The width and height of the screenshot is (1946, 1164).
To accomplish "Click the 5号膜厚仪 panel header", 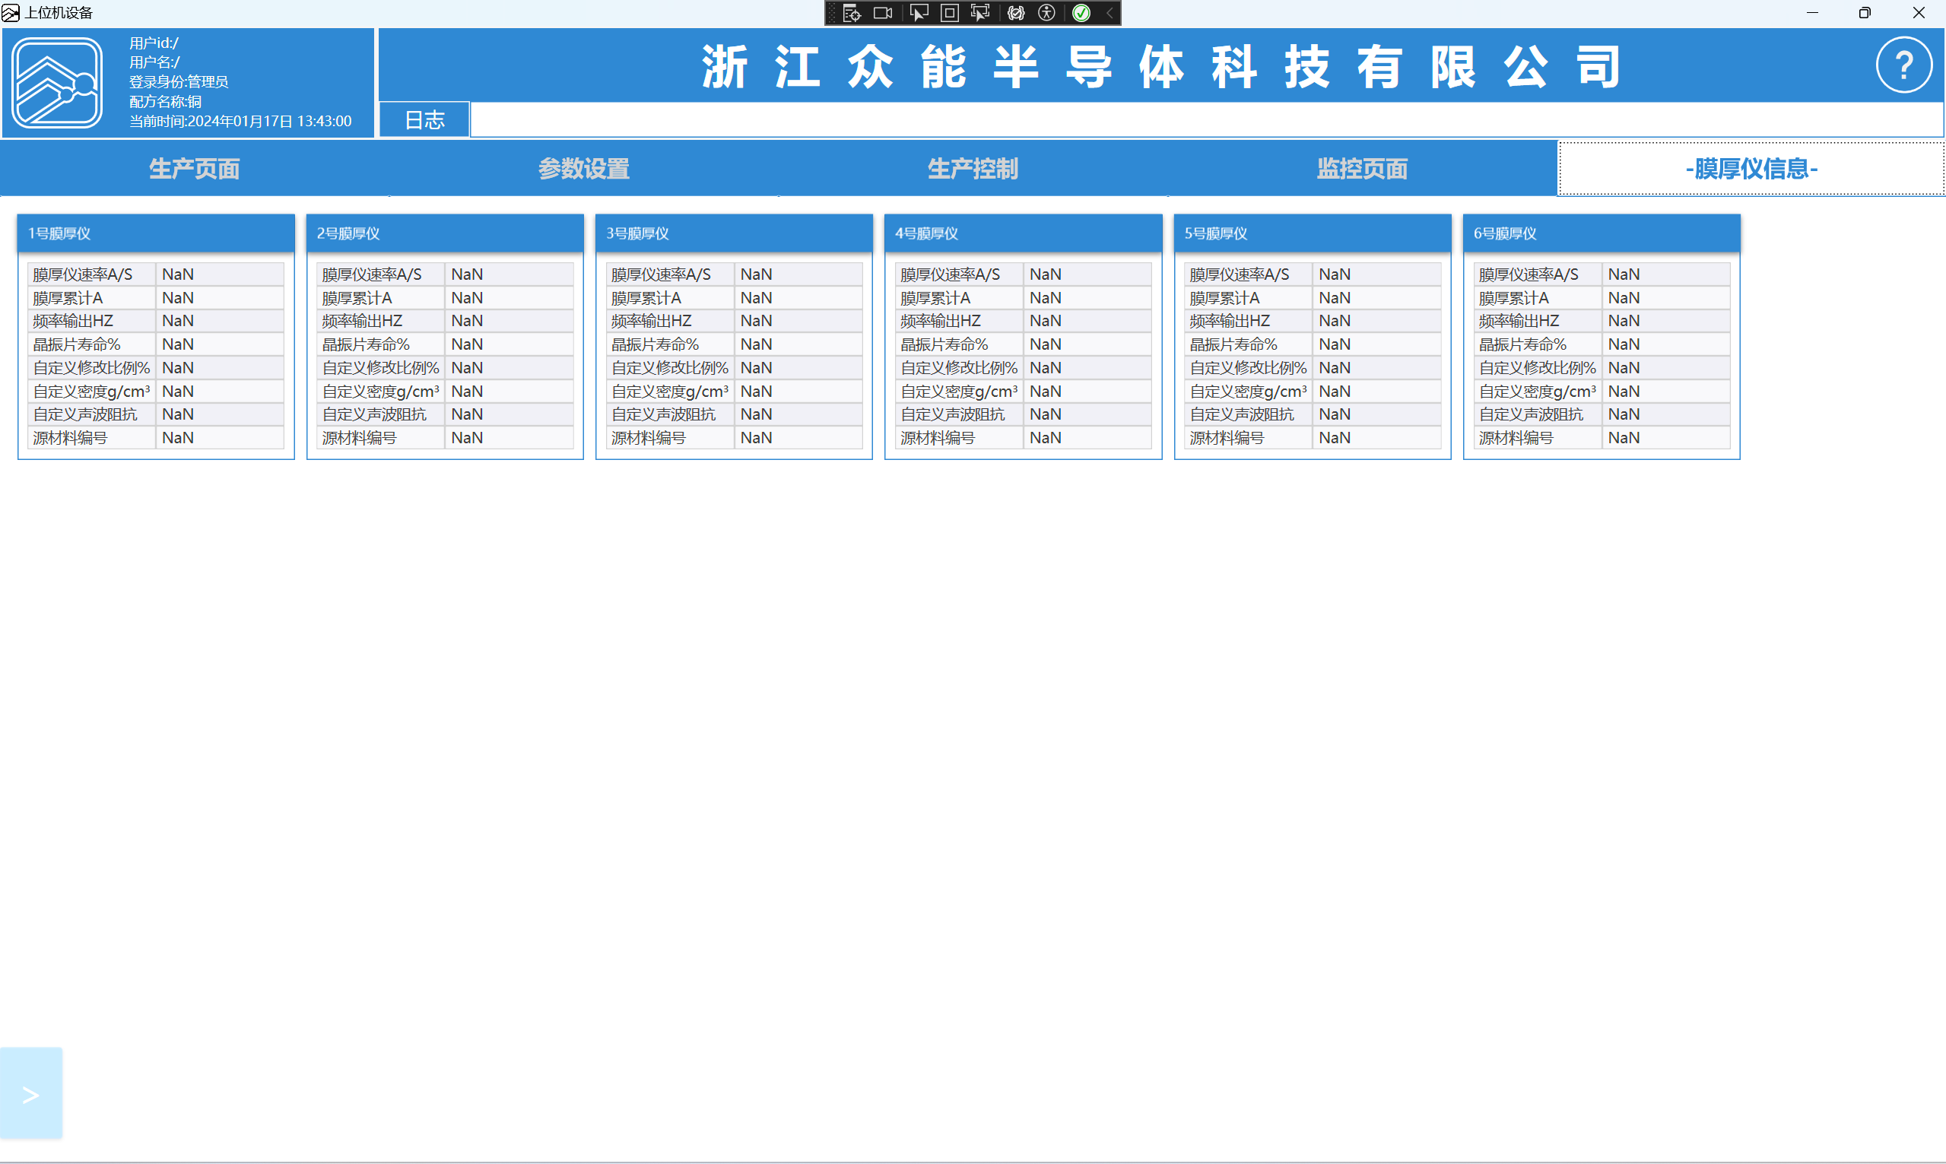I will 1313,233.
